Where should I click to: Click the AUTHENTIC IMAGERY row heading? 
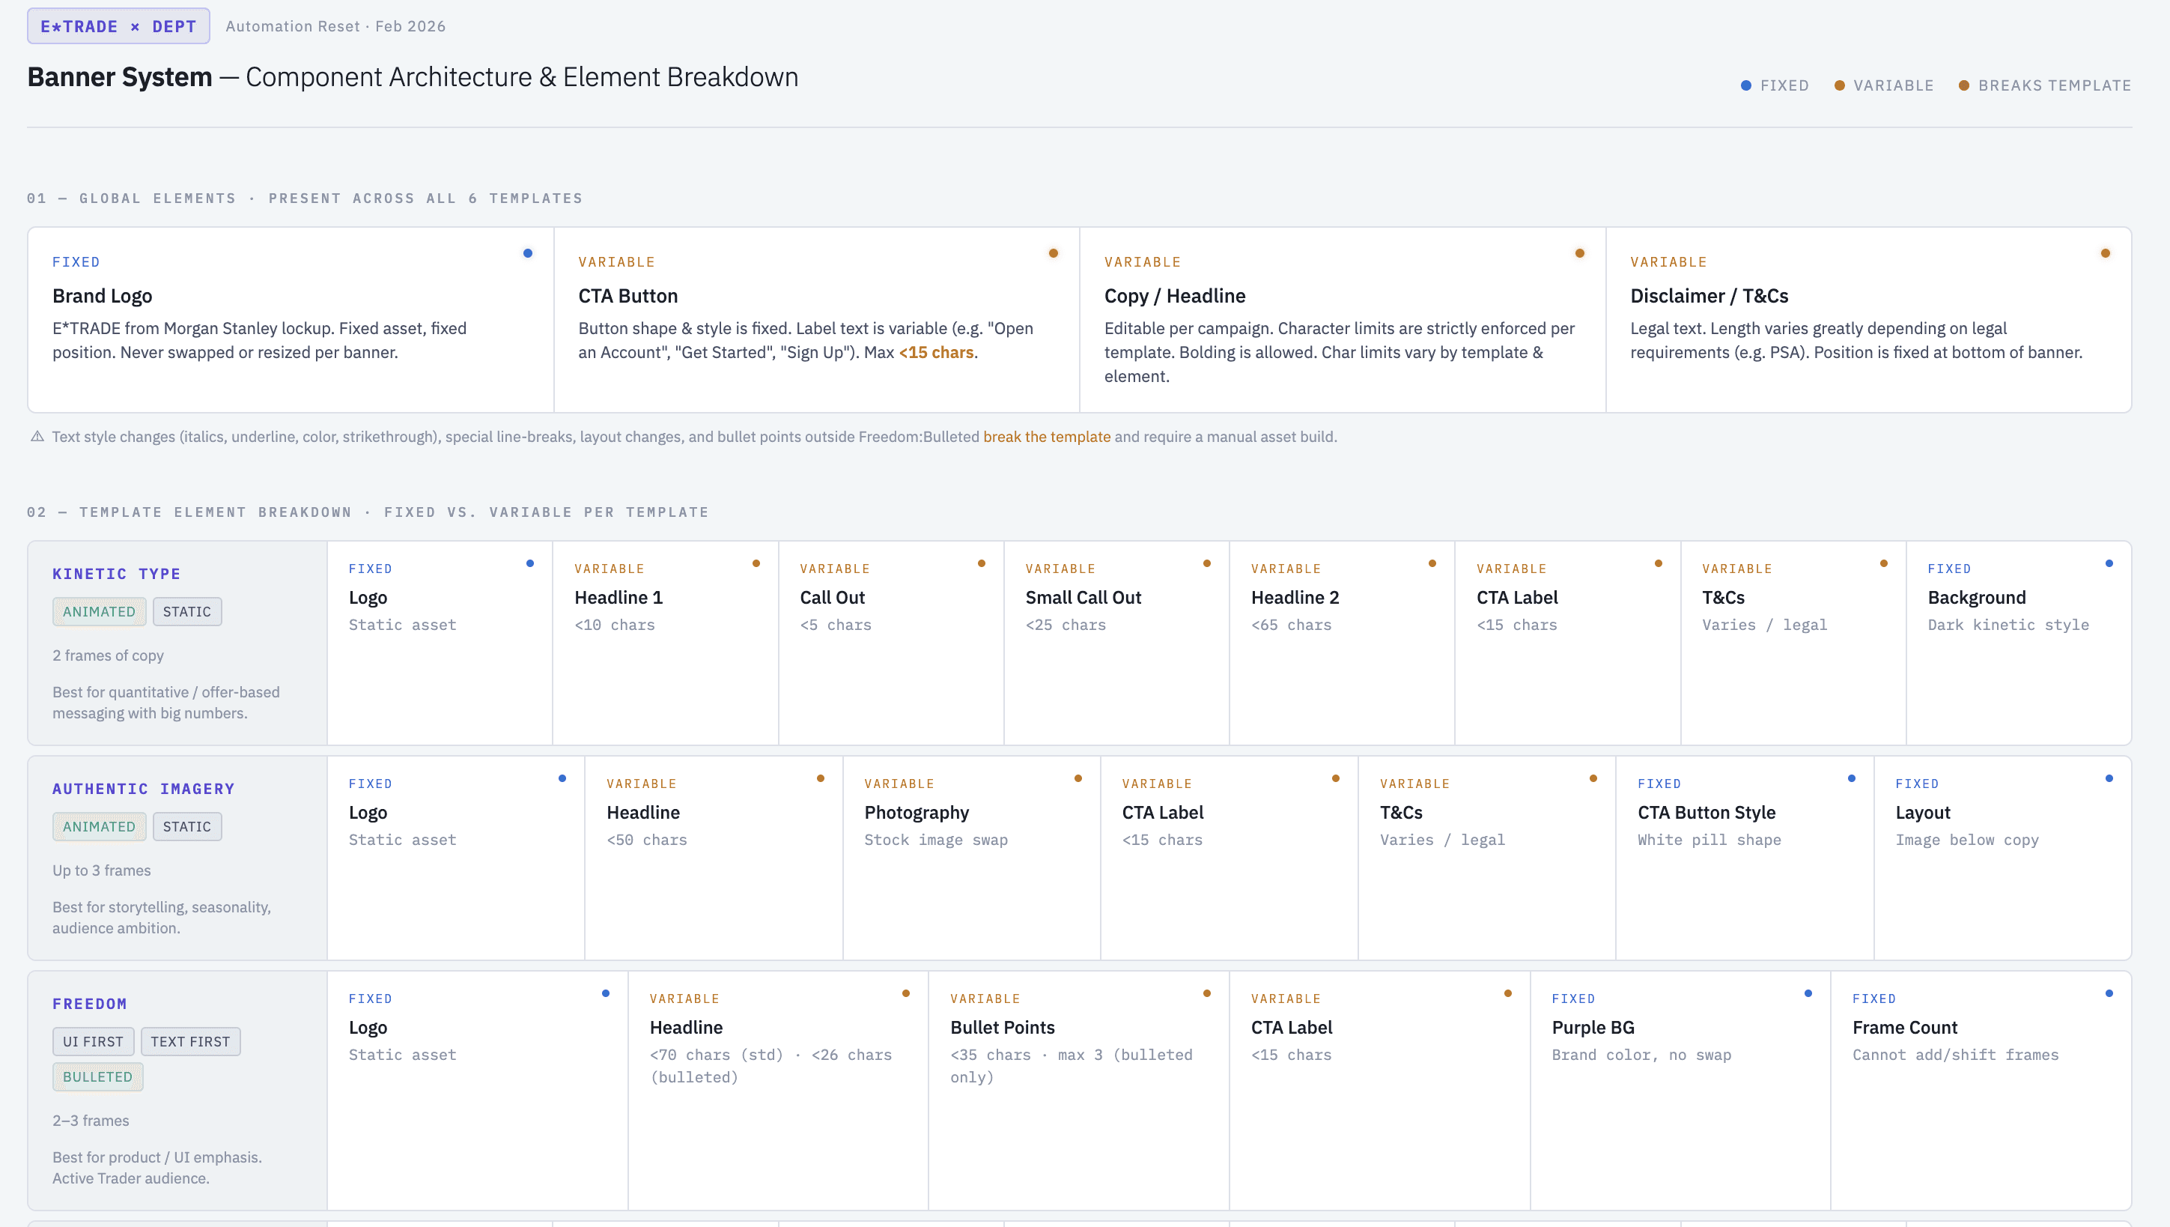pos(143,789)
